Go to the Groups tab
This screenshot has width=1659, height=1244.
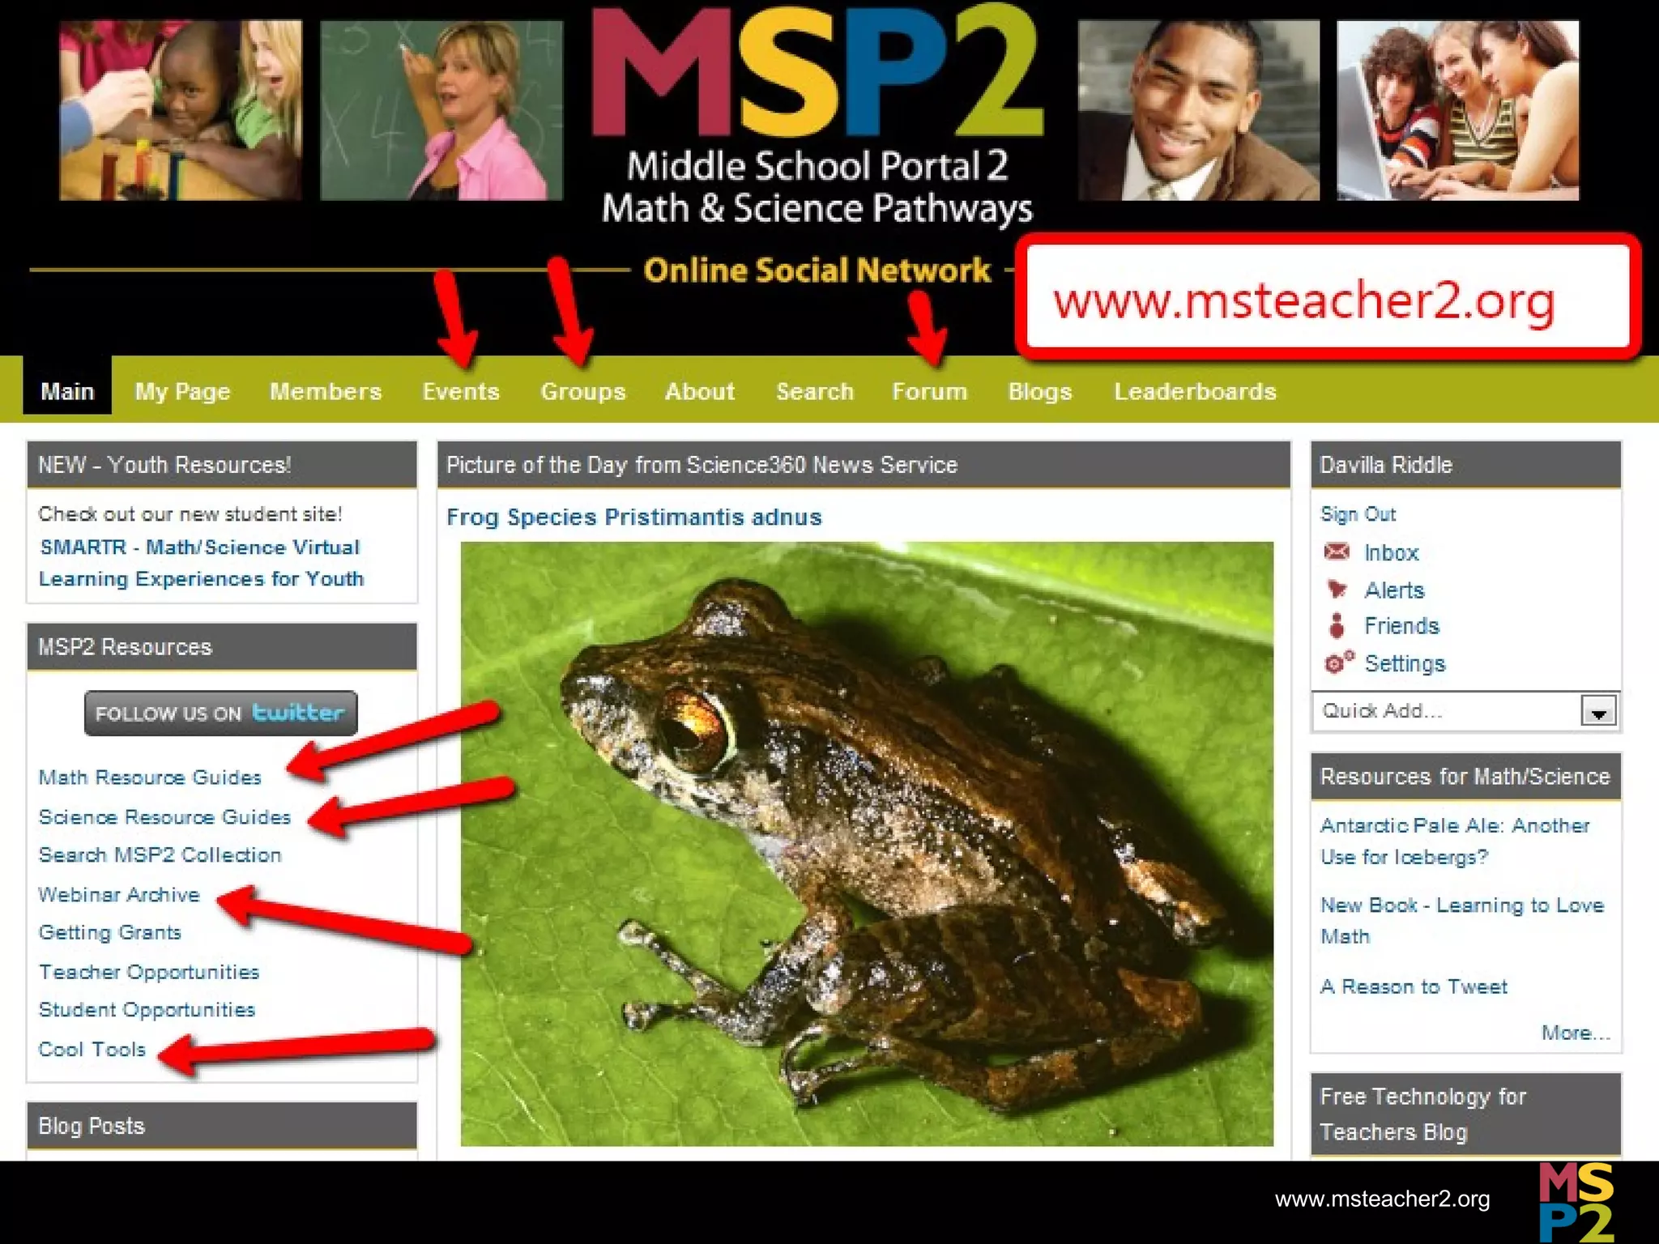tap(583, 391)
